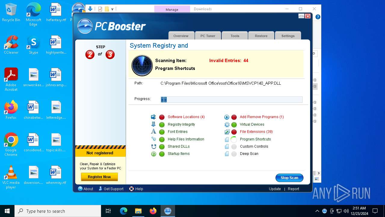Click the File Extensions icon
This screenshot has height=217, width=385.
[x=227, y=132]
